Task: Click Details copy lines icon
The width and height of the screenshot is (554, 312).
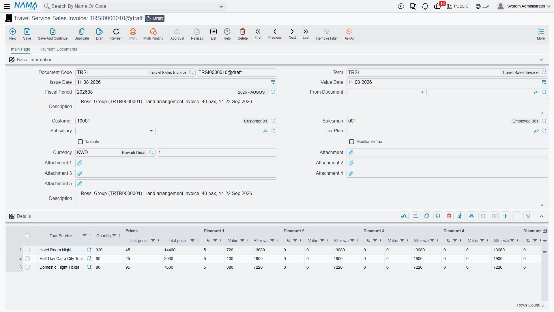Action: coord(427,216)
